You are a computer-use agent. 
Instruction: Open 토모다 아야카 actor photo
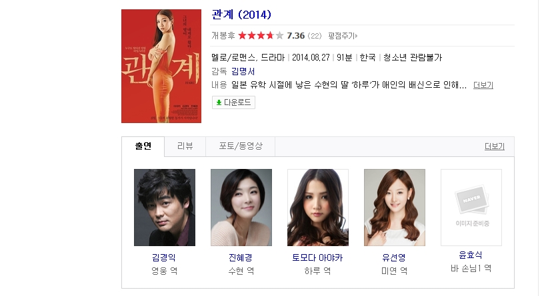(318, 208)
